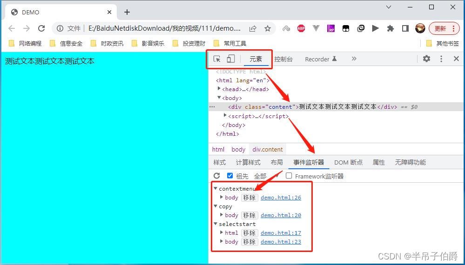
Task: Open the black square-eyes extension icon
Action: point(346,28)
